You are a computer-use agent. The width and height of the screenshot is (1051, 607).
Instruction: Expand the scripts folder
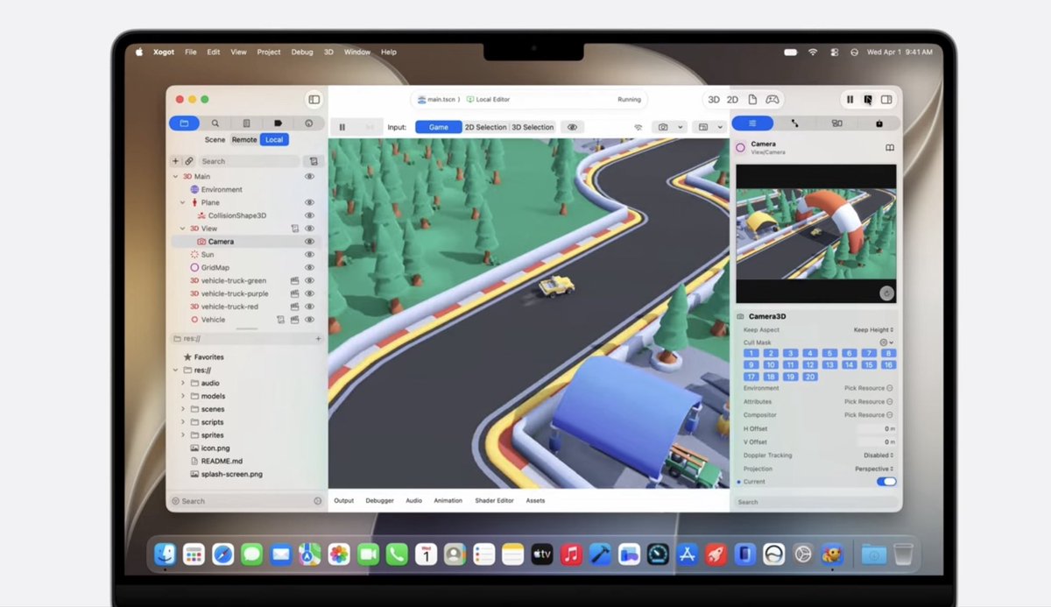(183, 422)
